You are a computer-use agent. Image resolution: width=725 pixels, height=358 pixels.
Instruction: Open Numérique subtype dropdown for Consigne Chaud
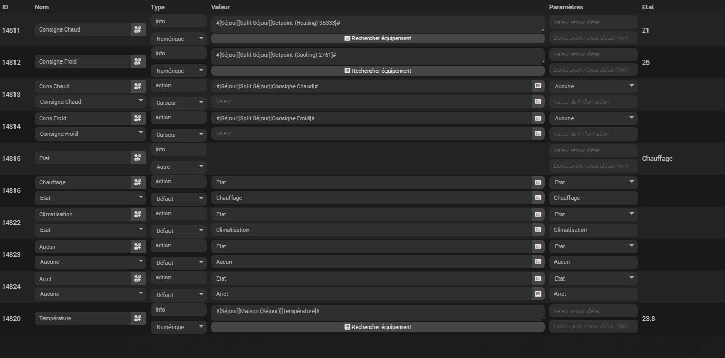(178, 38)
